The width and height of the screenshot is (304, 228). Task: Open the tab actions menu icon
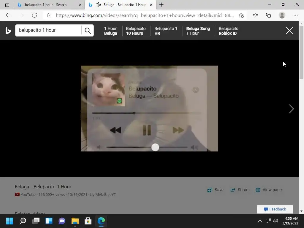pos(7,5)
